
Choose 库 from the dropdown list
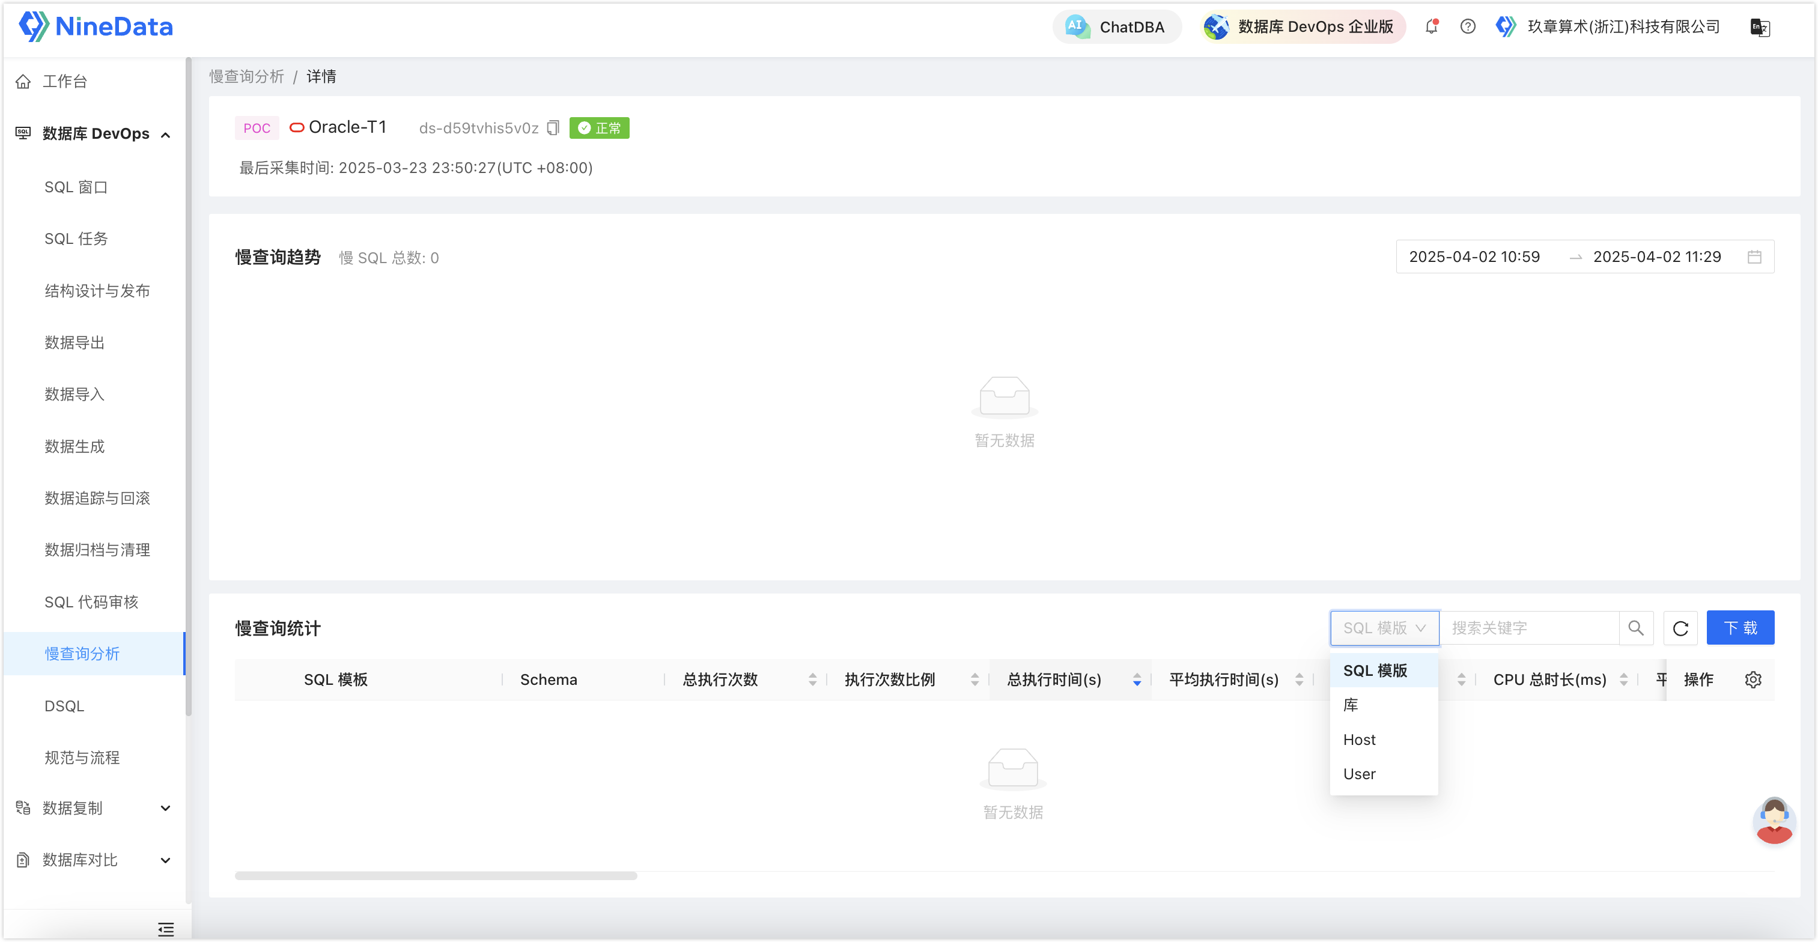pos(1384,705)
